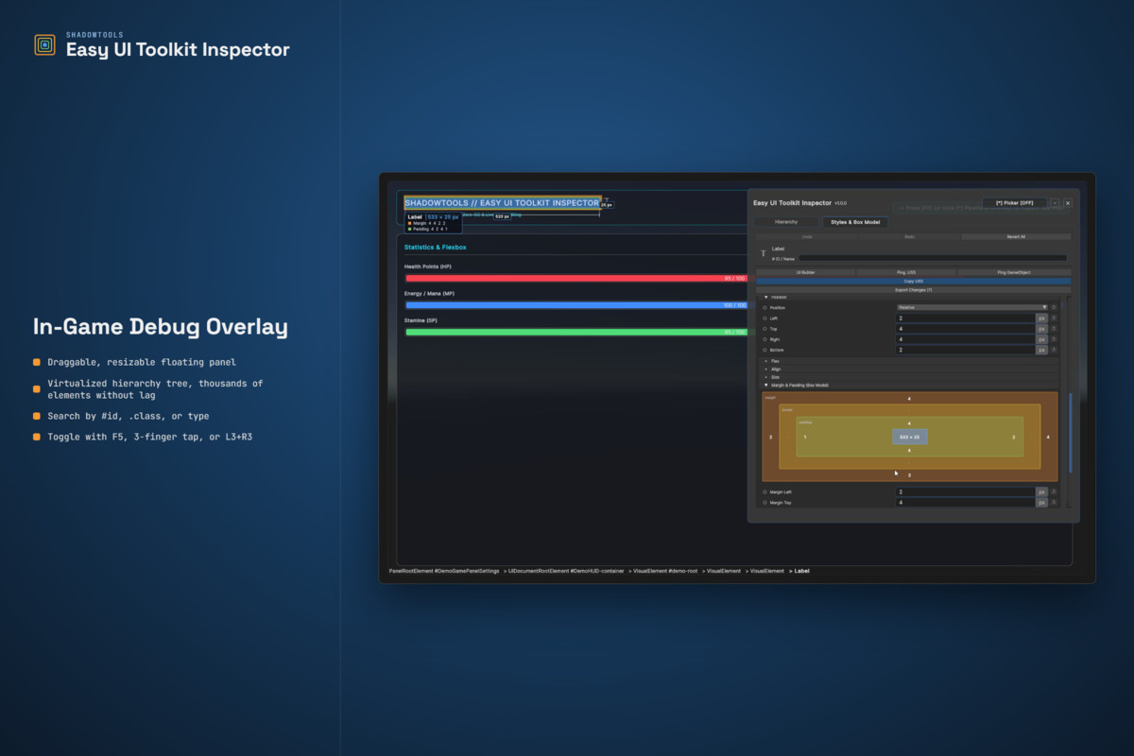Change px unit for Margin Top field
Screen dimensions: 1134x756
point(1041,503)
